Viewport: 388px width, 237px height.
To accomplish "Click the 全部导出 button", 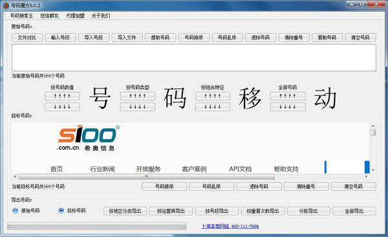I will 354,211.
